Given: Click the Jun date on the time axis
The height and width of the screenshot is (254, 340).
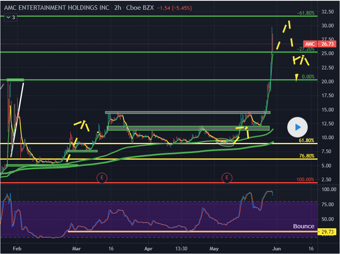Looking at the screenshot, I should click(x=277, y=249).
